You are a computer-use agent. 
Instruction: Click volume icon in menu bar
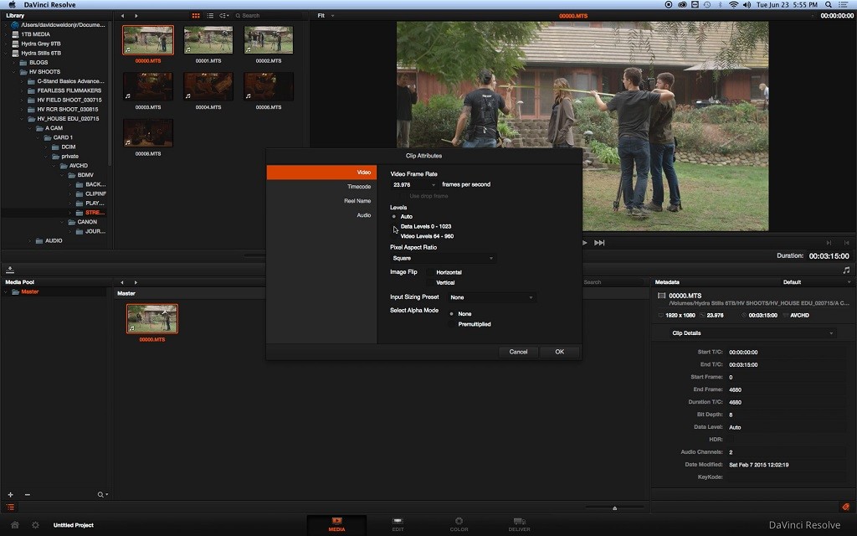(x=747, y=4)
